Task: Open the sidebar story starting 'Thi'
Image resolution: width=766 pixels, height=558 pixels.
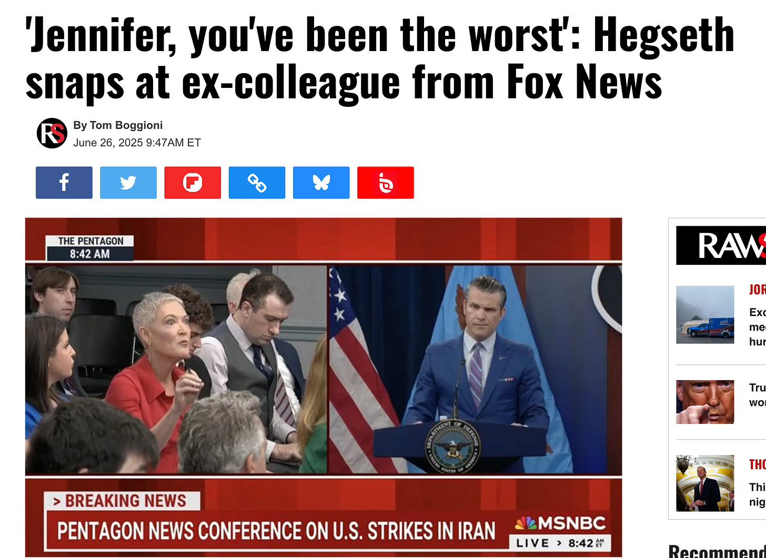Action: tap(758, 494)
